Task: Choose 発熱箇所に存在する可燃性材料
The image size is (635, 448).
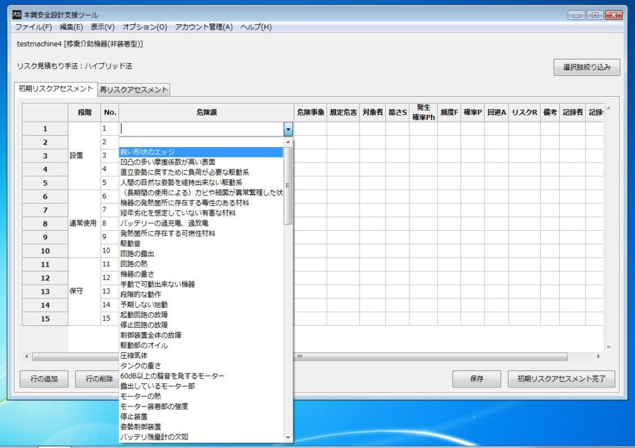Action: click(201, 233)
